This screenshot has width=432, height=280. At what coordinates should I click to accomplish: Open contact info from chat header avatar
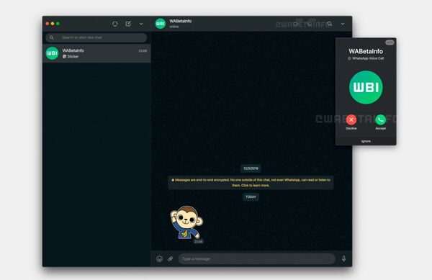point(161,24)
